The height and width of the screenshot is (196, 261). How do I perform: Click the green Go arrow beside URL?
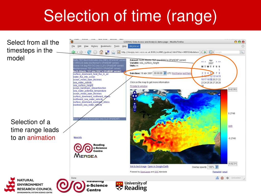[205, 52]
